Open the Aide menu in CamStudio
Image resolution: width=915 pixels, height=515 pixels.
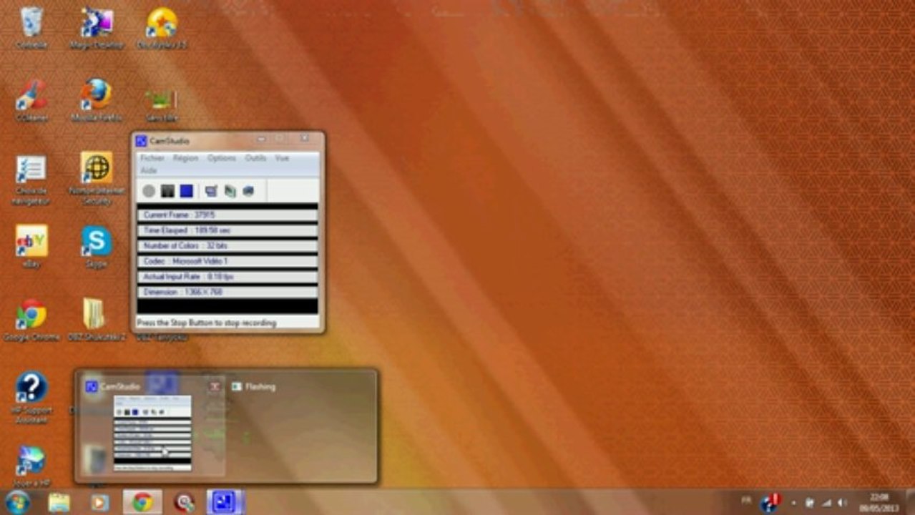[148, 170]
